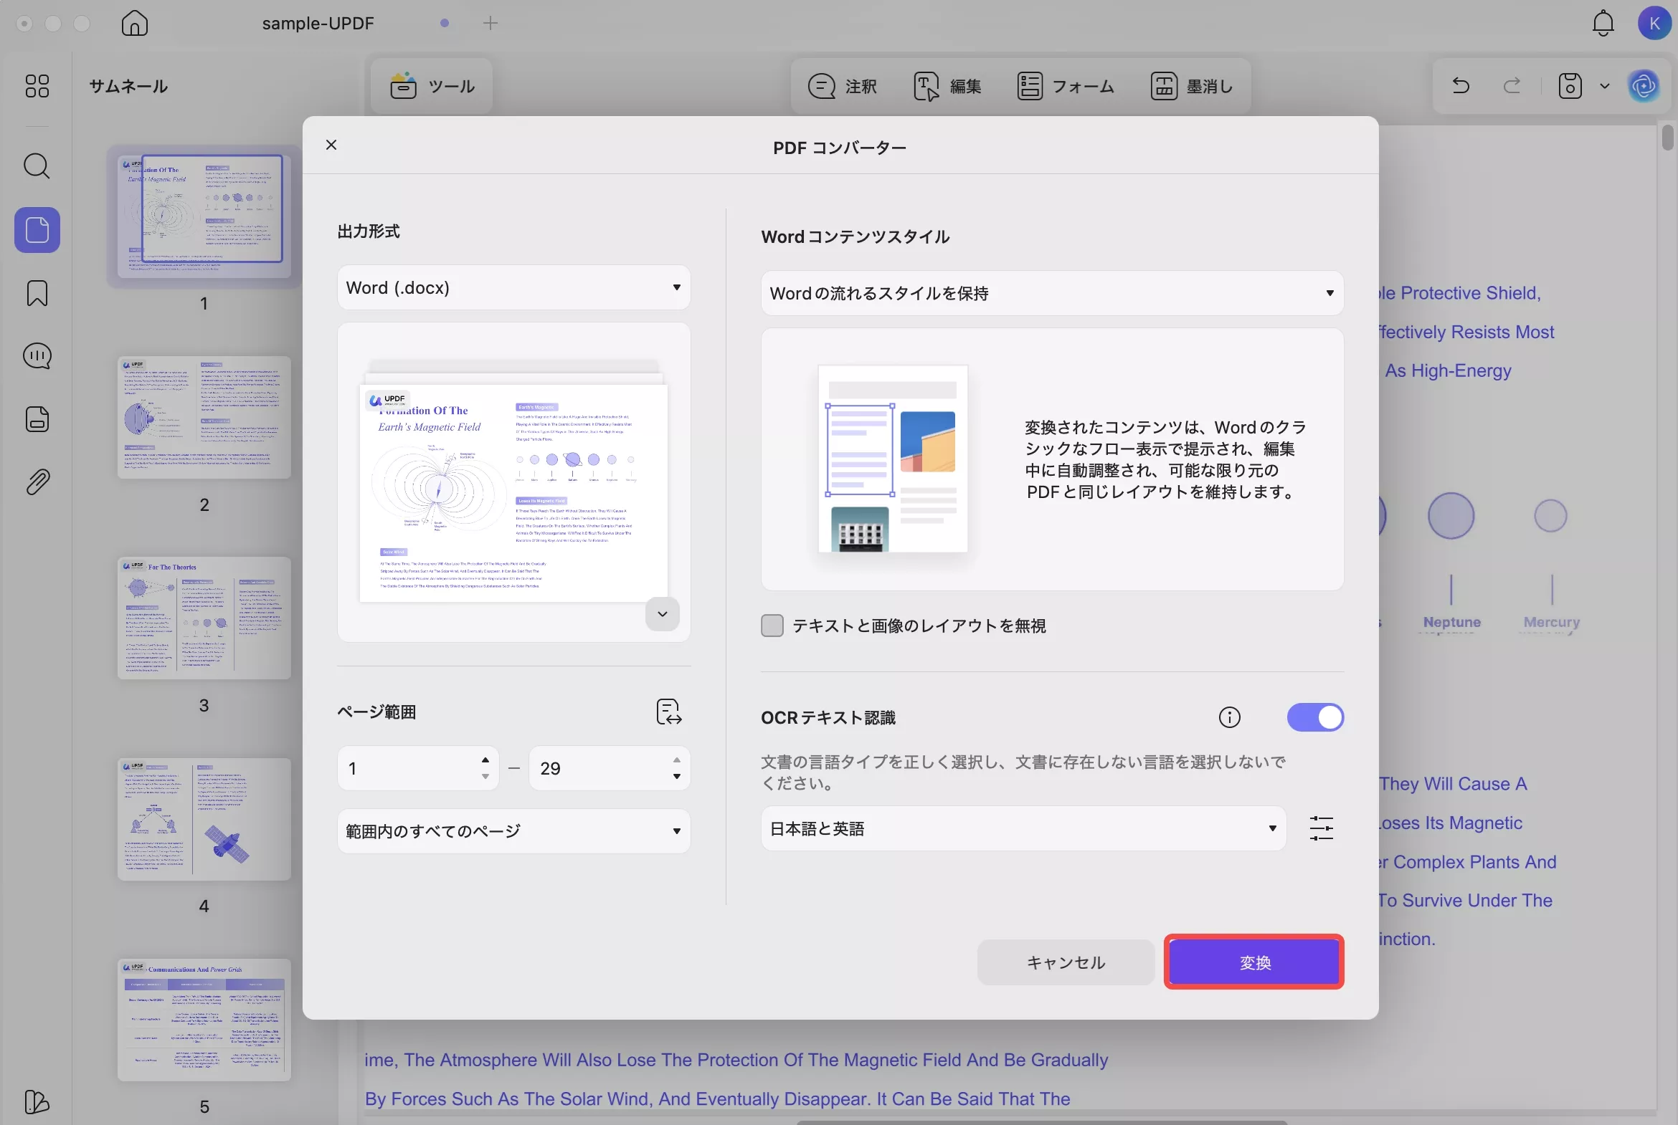Open the notifications bell
1678x1125 pixels.
1603,23
